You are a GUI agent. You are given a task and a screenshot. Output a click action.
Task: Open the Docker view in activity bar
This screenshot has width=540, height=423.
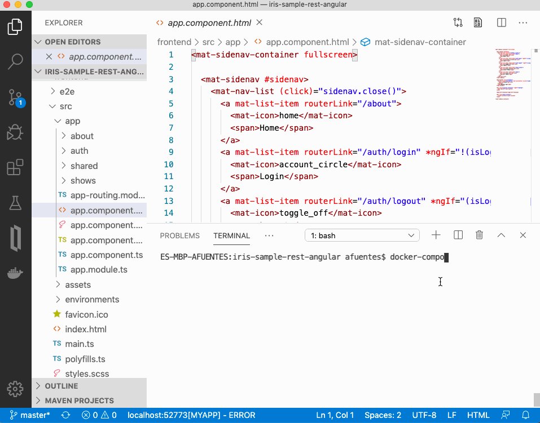15,273
